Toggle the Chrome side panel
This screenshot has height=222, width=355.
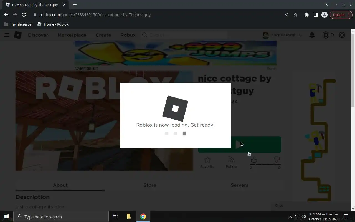315,15
